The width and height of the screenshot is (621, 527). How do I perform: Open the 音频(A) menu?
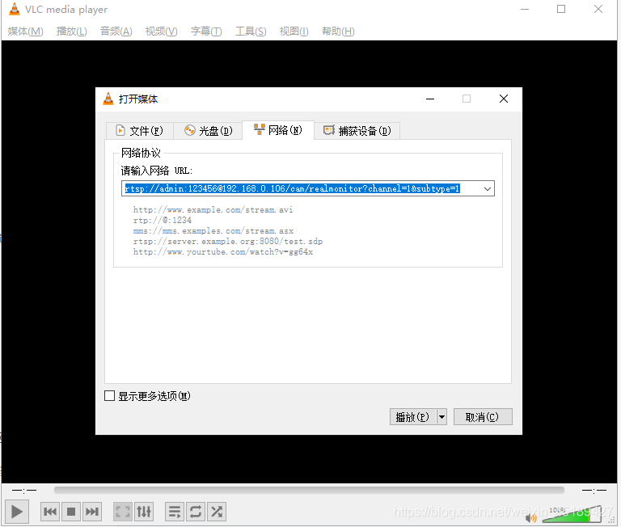point(116,31)
